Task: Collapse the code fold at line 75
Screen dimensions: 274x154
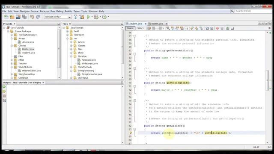Action: 135,101
